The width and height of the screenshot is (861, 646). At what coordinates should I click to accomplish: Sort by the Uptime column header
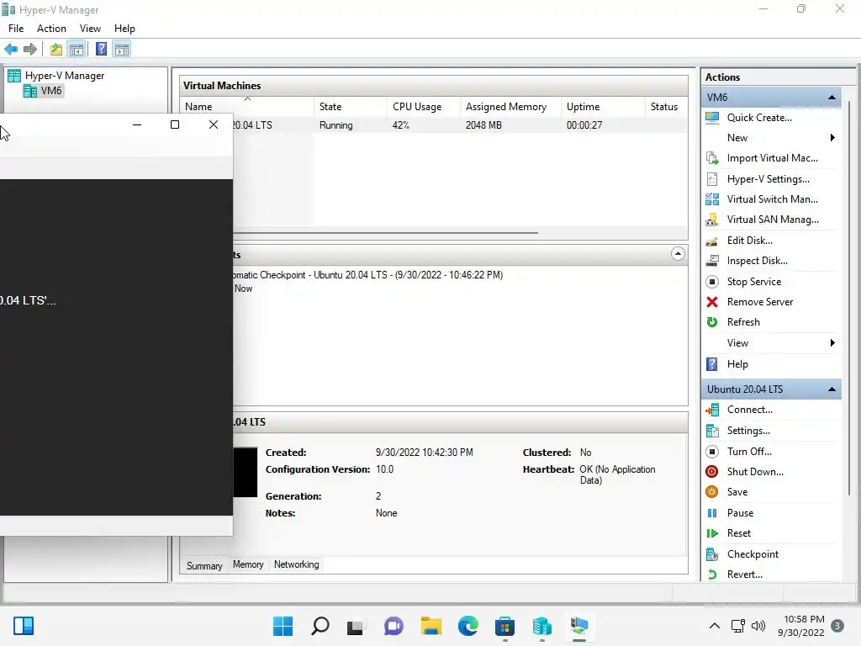coord(603,107)
